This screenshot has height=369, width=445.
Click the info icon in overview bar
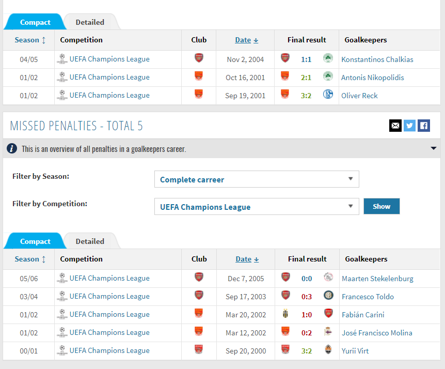pos(12,149)
